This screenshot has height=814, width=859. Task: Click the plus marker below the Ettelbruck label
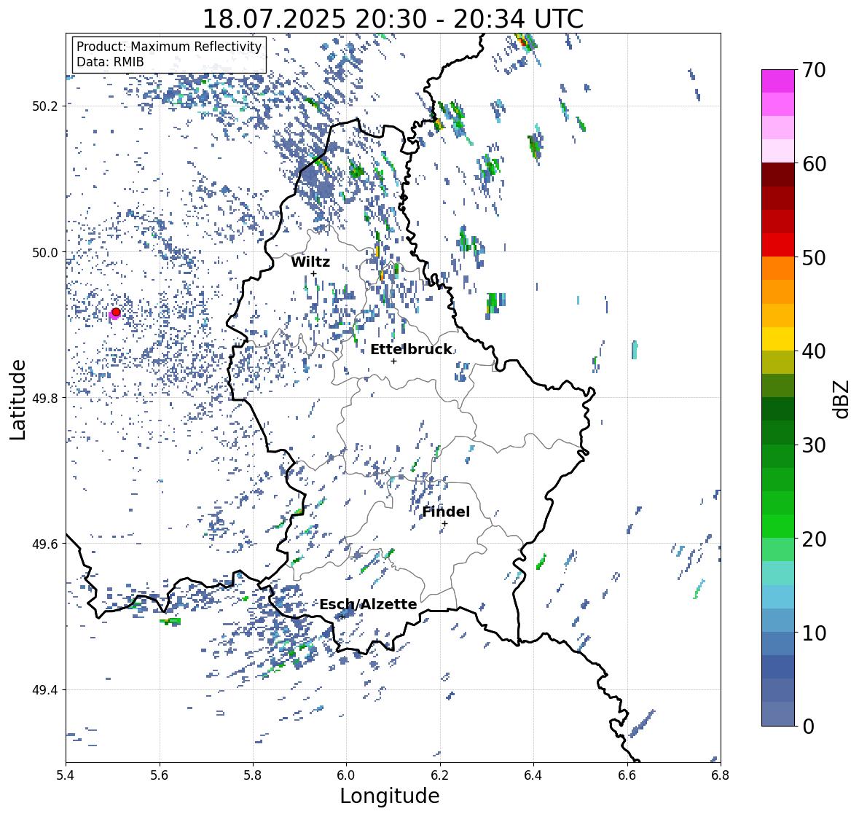[x=393, y=361]
